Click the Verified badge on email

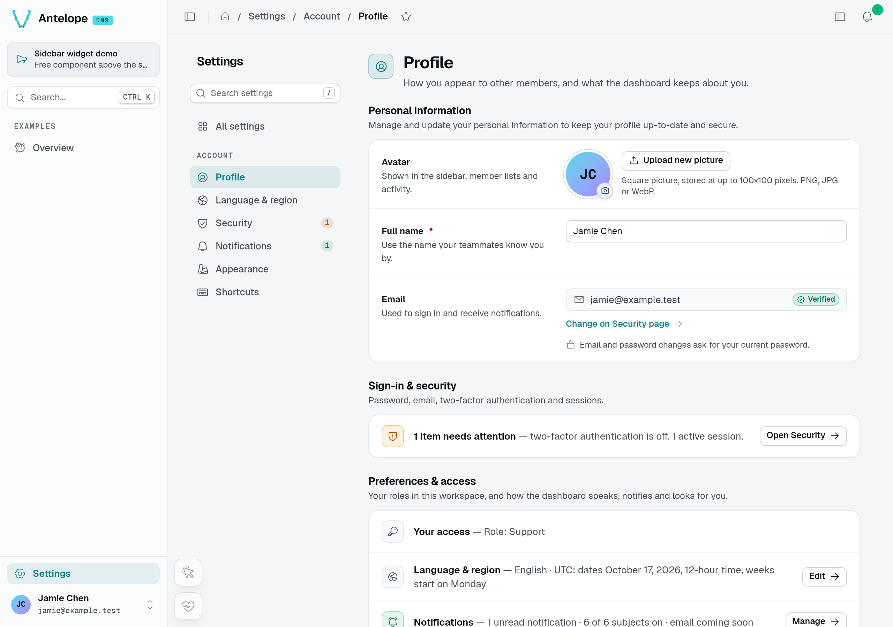coord(816,299)
